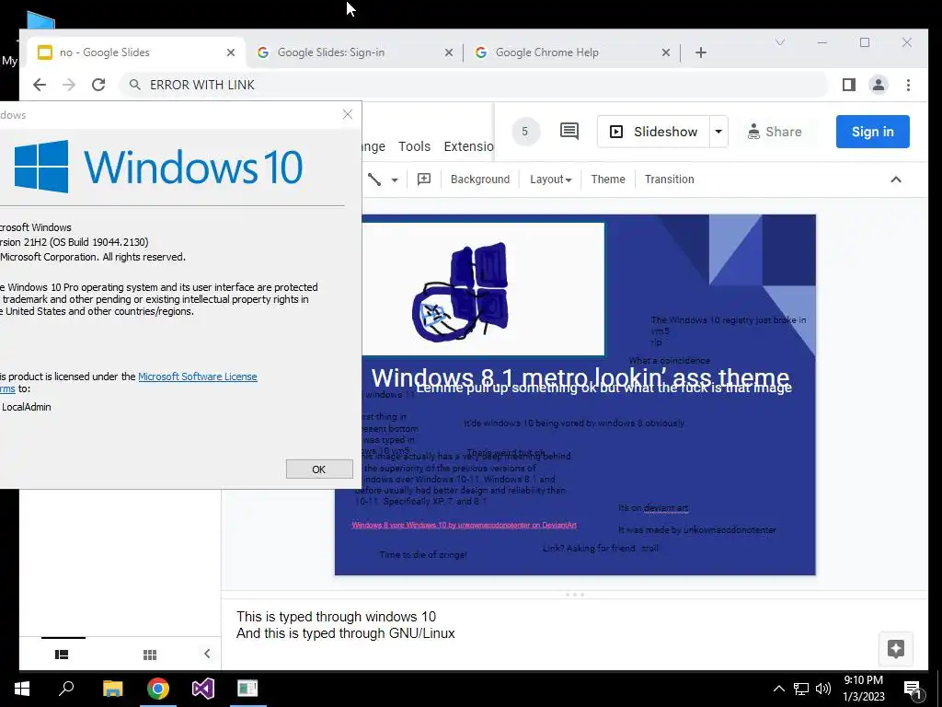This screenshot has height=707, width=942.
Task: Expand the Slideshow options dropdown arrow
Action: click(718, 132)
